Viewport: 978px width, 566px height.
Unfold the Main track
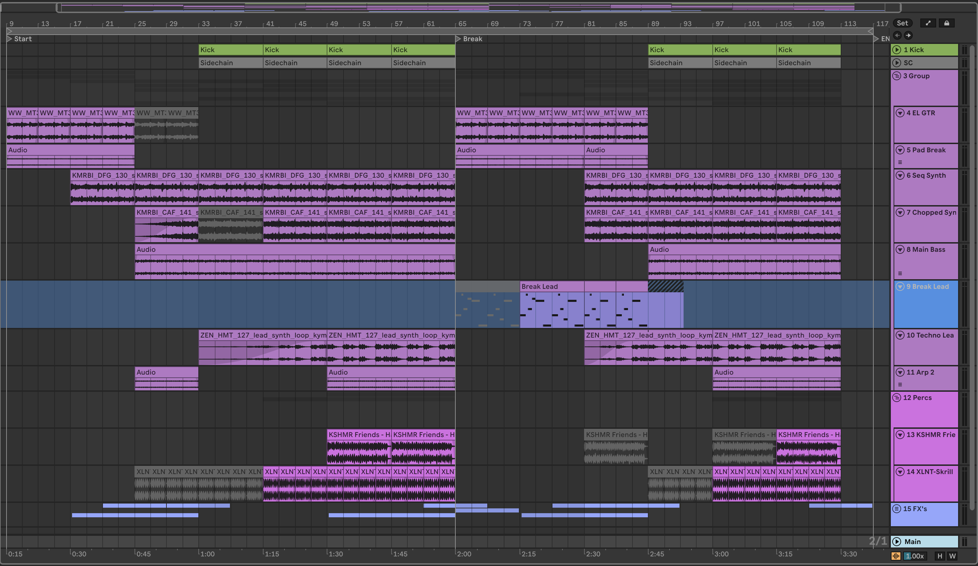[896, 542]
